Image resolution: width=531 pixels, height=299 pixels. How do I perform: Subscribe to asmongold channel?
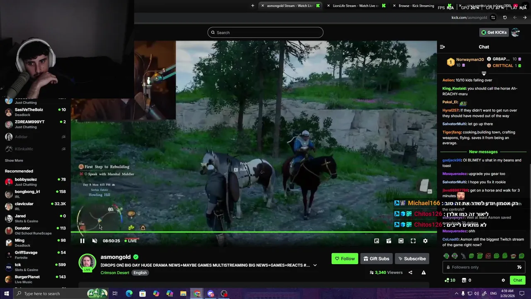click(x=412, y=259)
